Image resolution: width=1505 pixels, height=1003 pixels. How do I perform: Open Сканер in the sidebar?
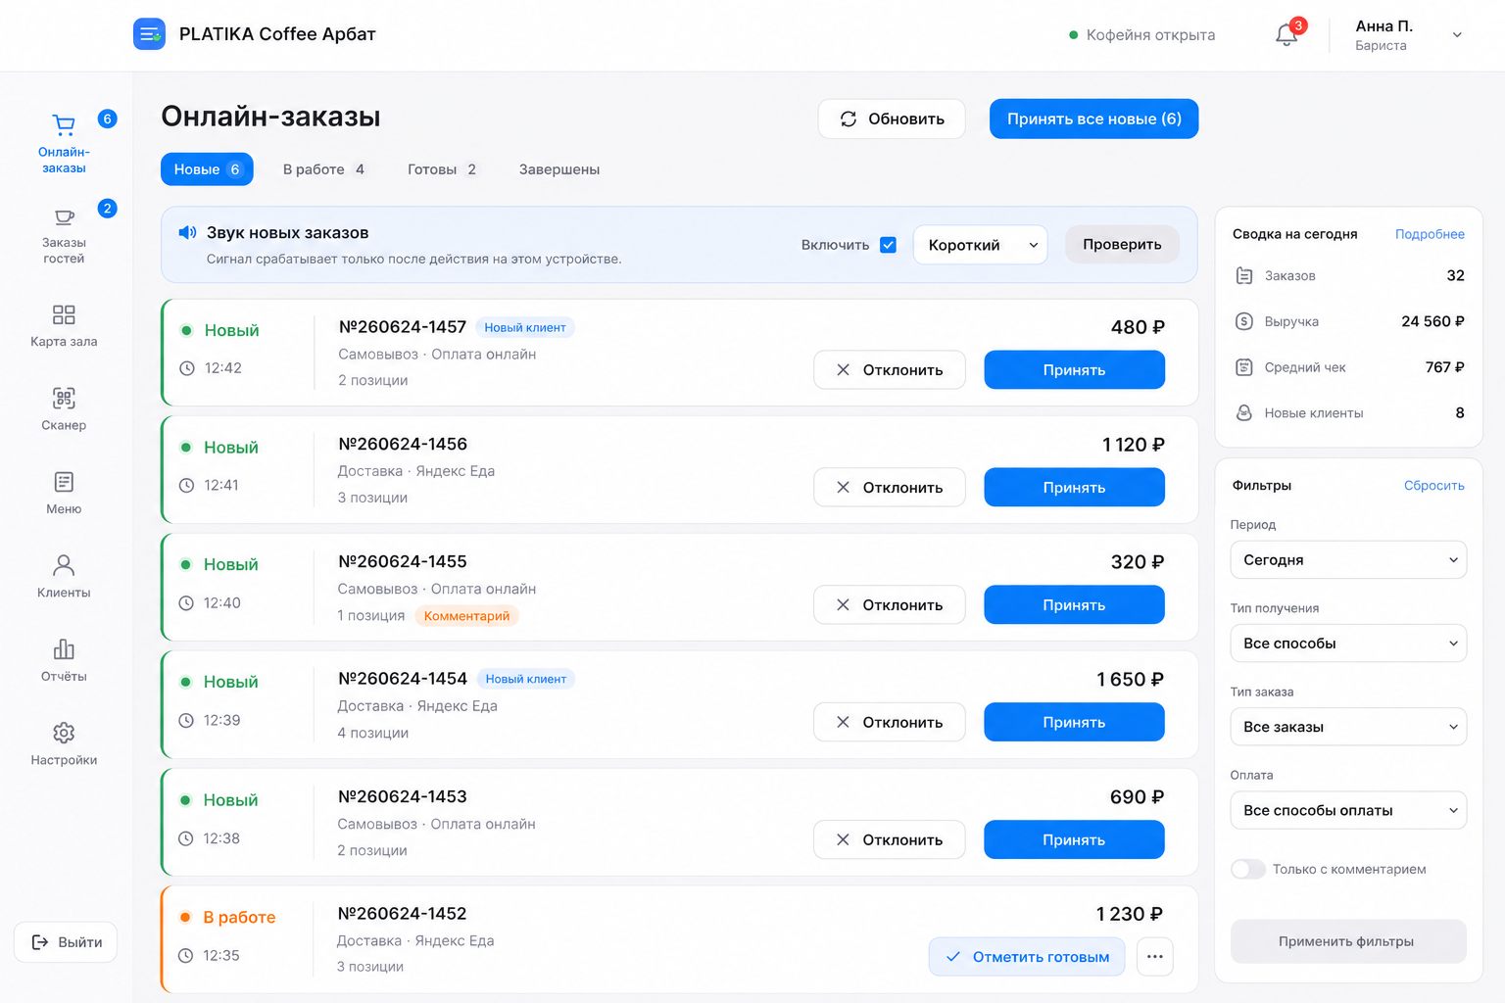[x=64, y=408]
